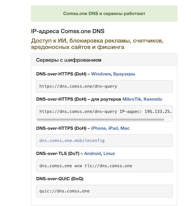Screen dimensions: 191x206
Task: Open the Linux setup link
Action: (109, 153)
